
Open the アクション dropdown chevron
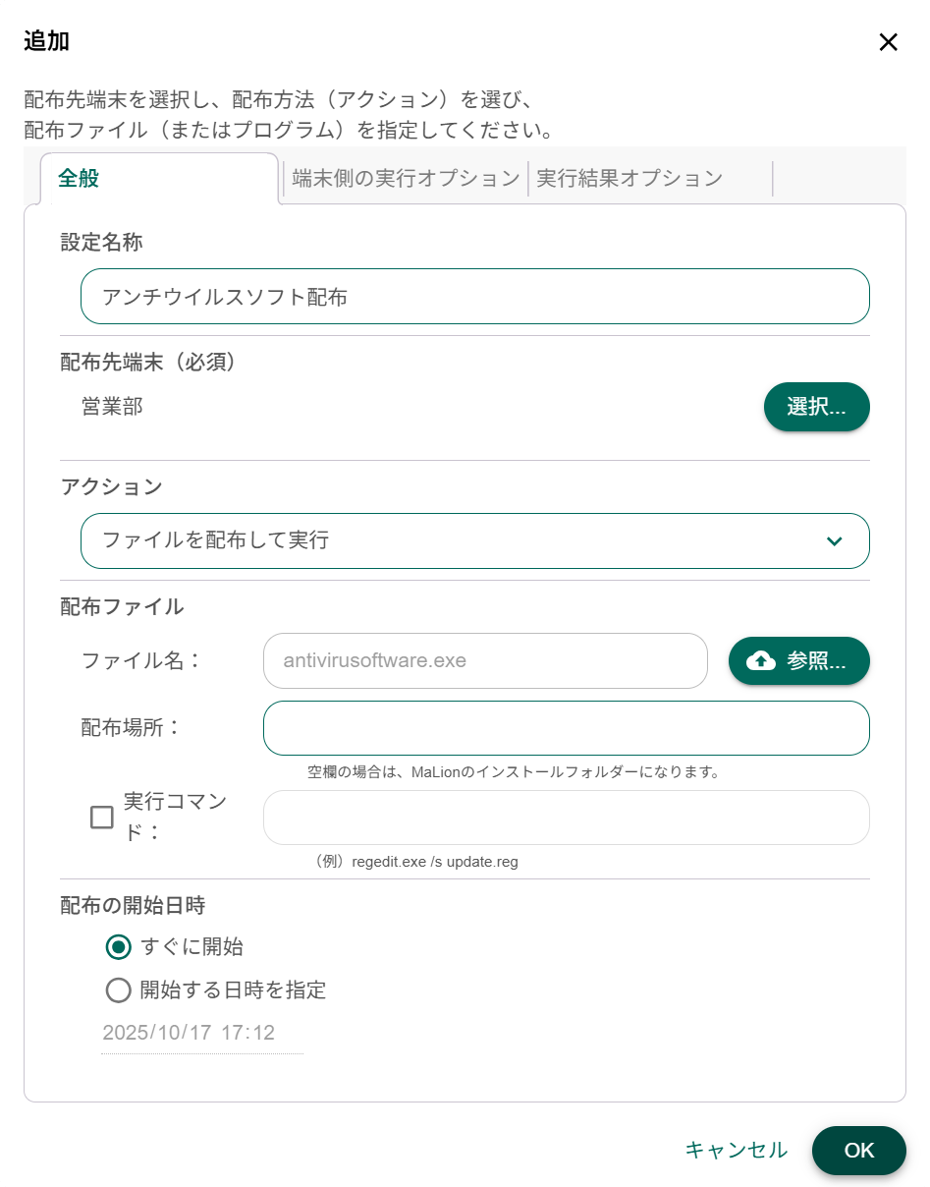click(834, 541)
